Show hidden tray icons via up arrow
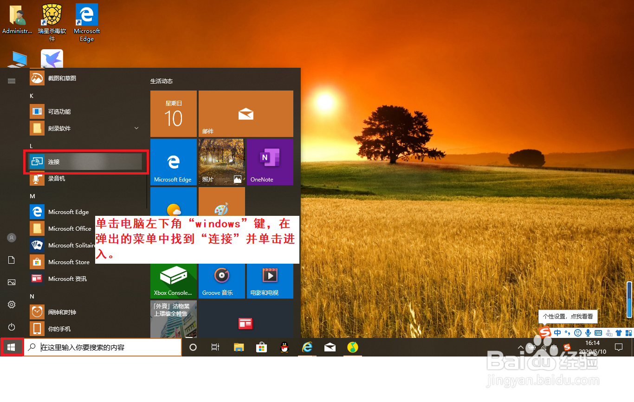This screenshot has height=402, width=634. coord(520,347)
